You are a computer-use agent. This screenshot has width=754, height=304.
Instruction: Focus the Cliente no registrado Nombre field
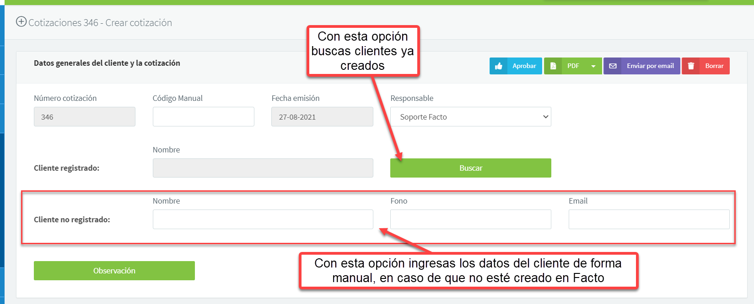coord(263,220)
